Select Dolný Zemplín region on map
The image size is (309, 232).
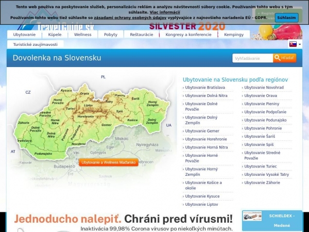152,121
